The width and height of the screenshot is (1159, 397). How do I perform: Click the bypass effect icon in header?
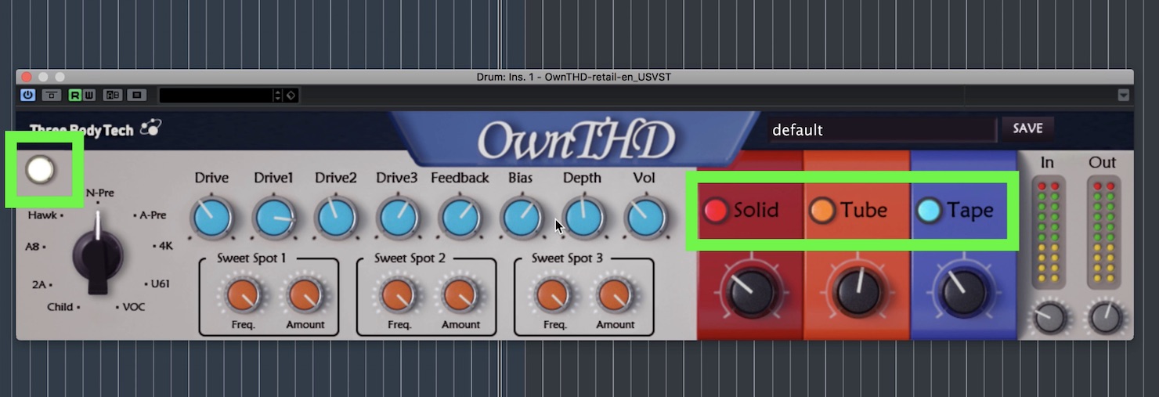point(52,96)
